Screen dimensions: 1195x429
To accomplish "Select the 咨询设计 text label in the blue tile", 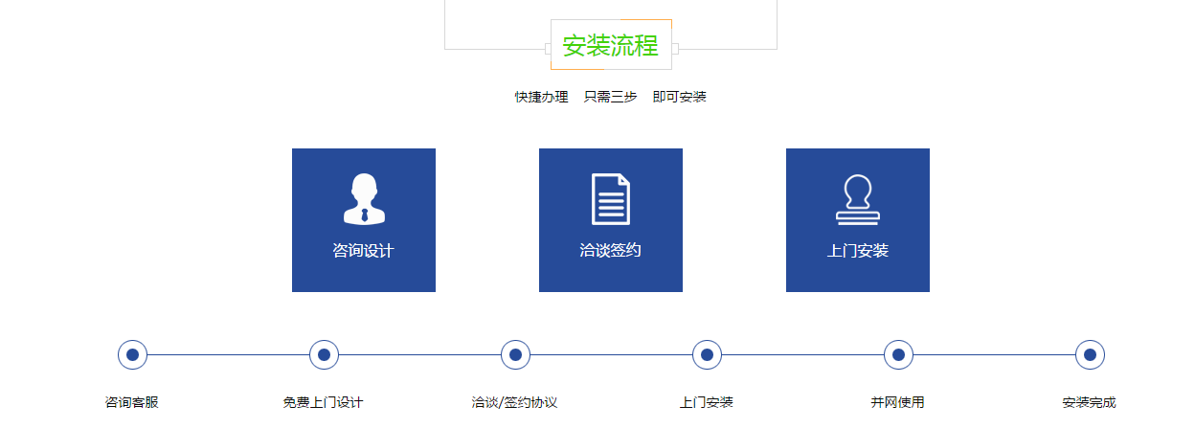I will click(x=364, y=251).
